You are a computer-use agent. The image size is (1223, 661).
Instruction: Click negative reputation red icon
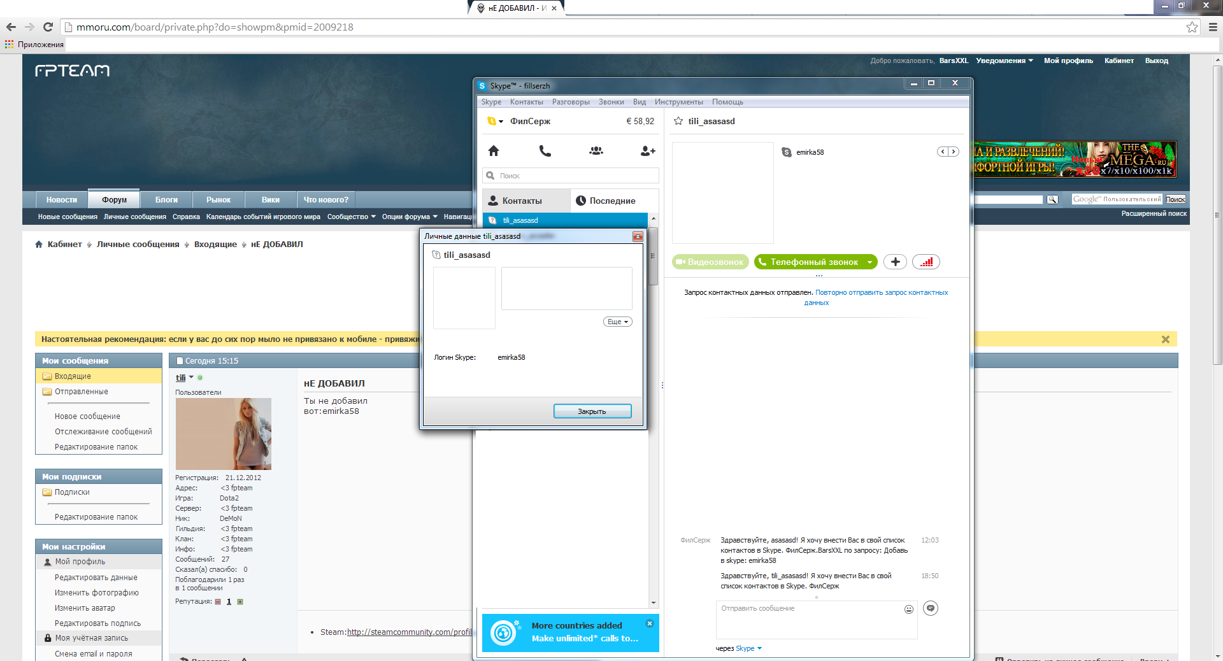click(218, 602)
